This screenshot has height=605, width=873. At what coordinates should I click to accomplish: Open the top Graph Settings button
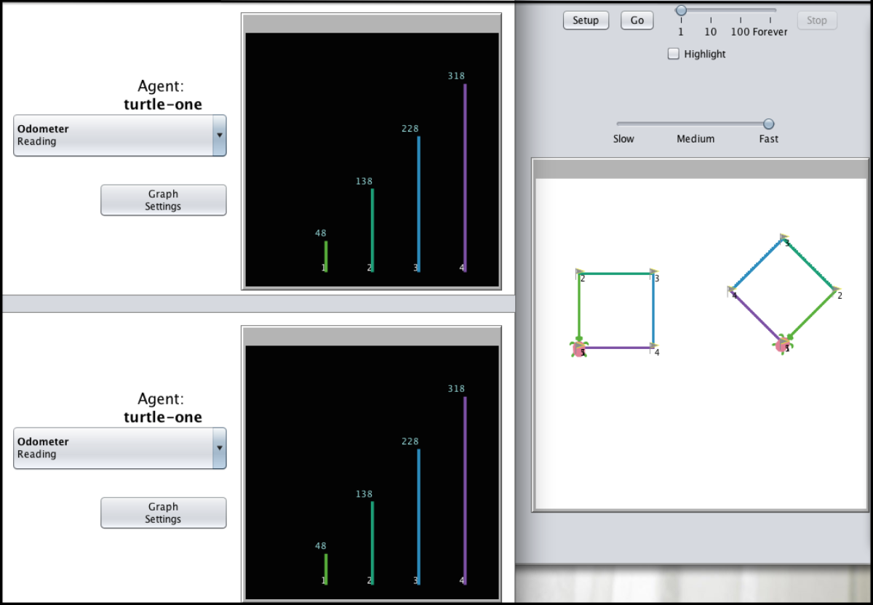pos(164,200)
